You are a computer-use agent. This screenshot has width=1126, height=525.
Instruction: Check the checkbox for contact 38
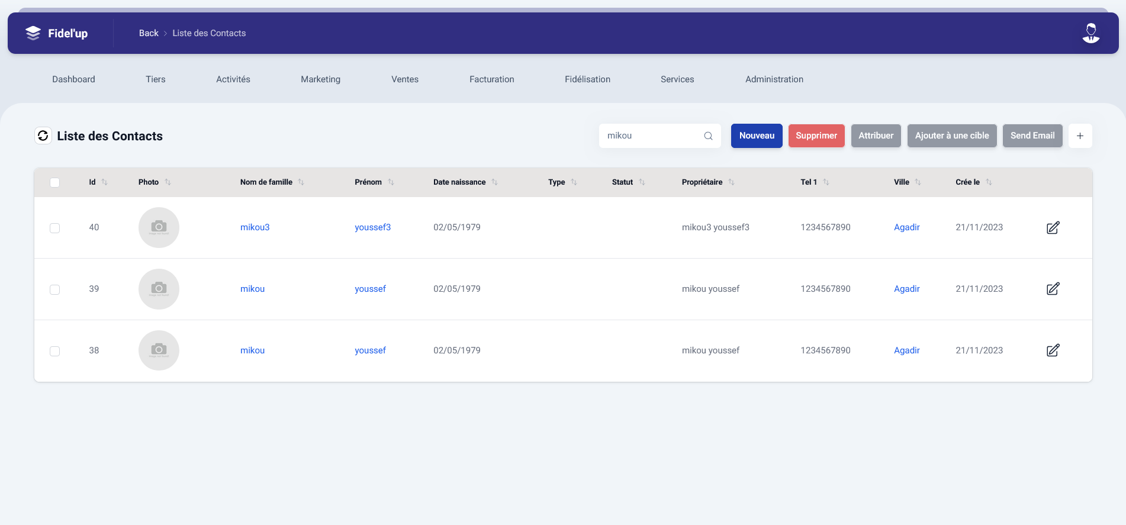pos(55,351)
